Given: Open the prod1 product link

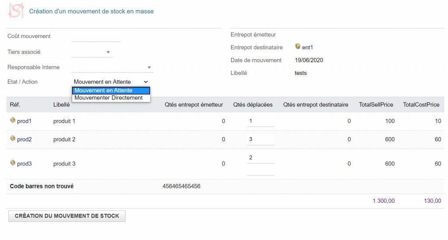Looking at the screenshot, I should (24, 121).
